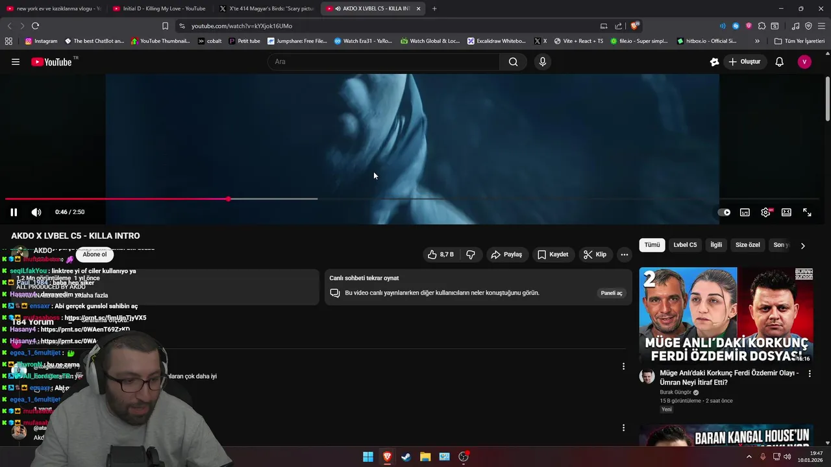Viewport: 831px width, 467px height.
Task: Open the Brave VPN shield icon
Action: click(808, 26)
